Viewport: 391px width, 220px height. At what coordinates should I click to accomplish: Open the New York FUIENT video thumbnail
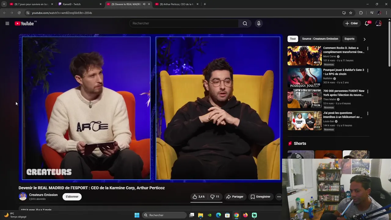304,99
